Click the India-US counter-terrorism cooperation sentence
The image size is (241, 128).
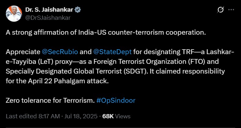106,33
